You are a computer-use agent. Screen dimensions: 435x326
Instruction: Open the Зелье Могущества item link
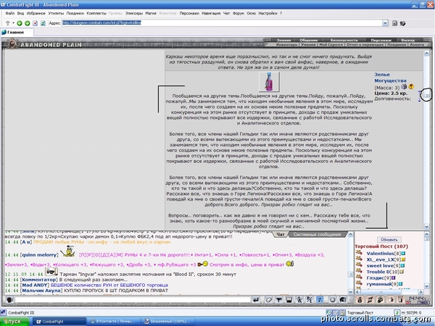(x=390, y=78)
